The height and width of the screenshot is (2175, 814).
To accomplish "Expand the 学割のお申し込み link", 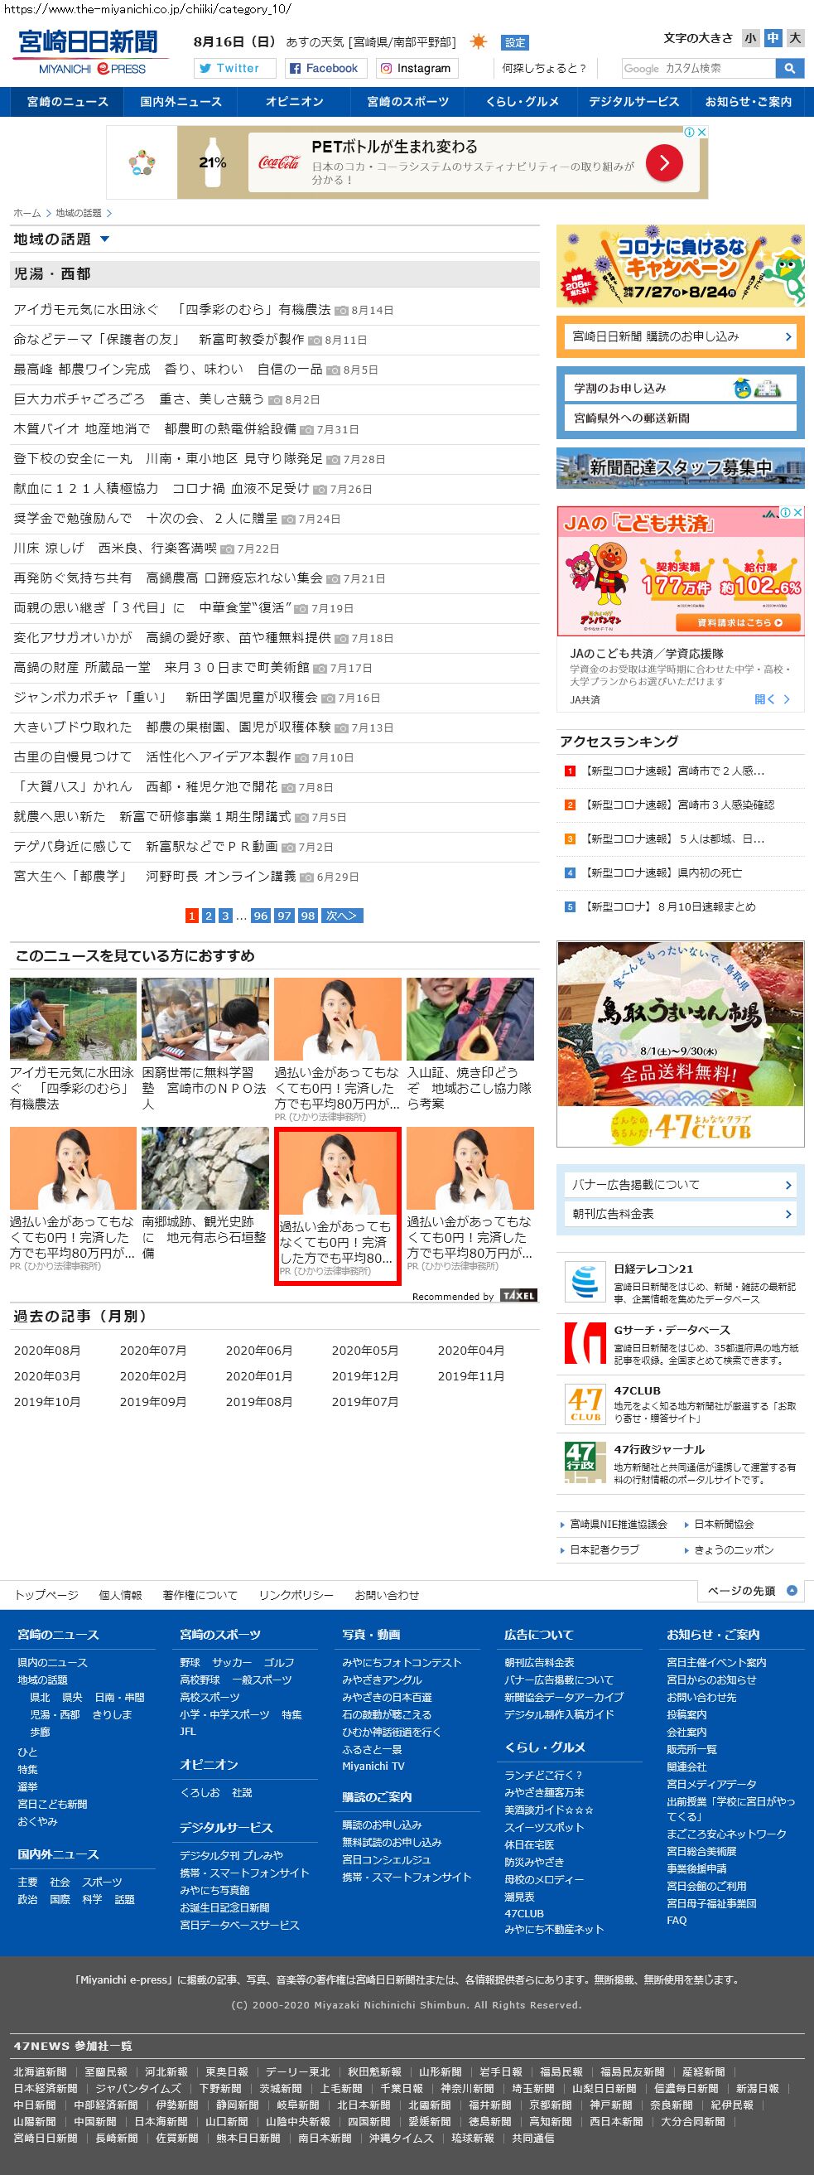I will coord(680,388).
